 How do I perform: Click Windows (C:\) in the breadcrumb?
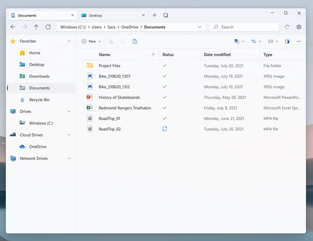[73, 27]
